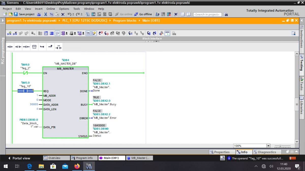Click the Windows Start button
Image resolution: width=305 pixels, height=171 pixels.
click(6, 166)
